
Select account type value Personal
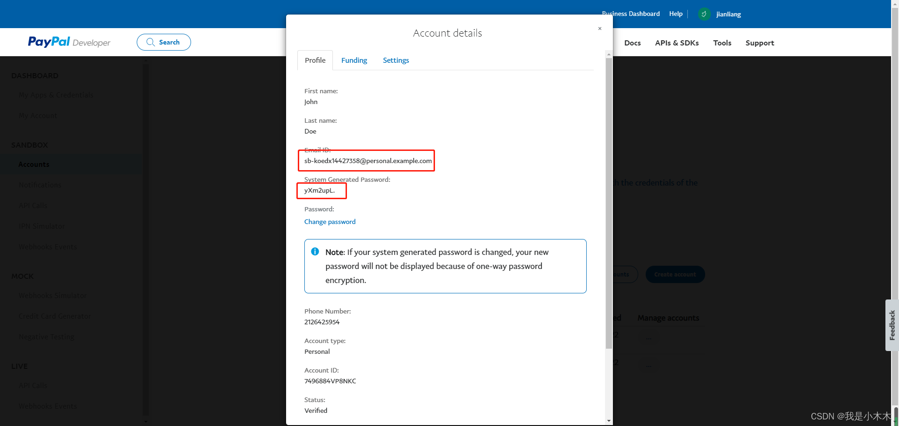pyautogui.click(x=317, y=351)
